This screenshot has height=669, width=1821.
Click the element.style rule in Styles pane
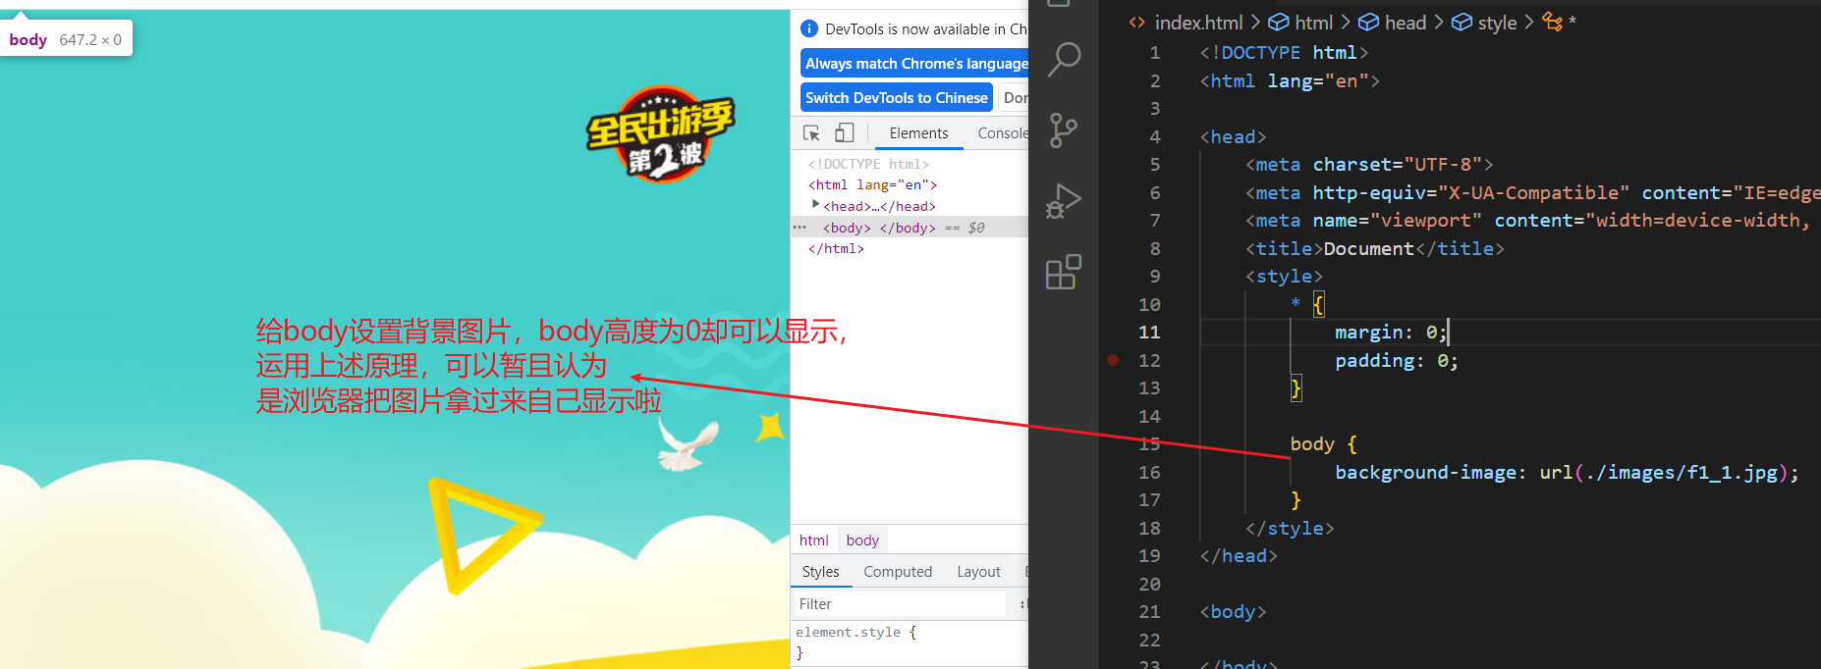pos(856,633)
